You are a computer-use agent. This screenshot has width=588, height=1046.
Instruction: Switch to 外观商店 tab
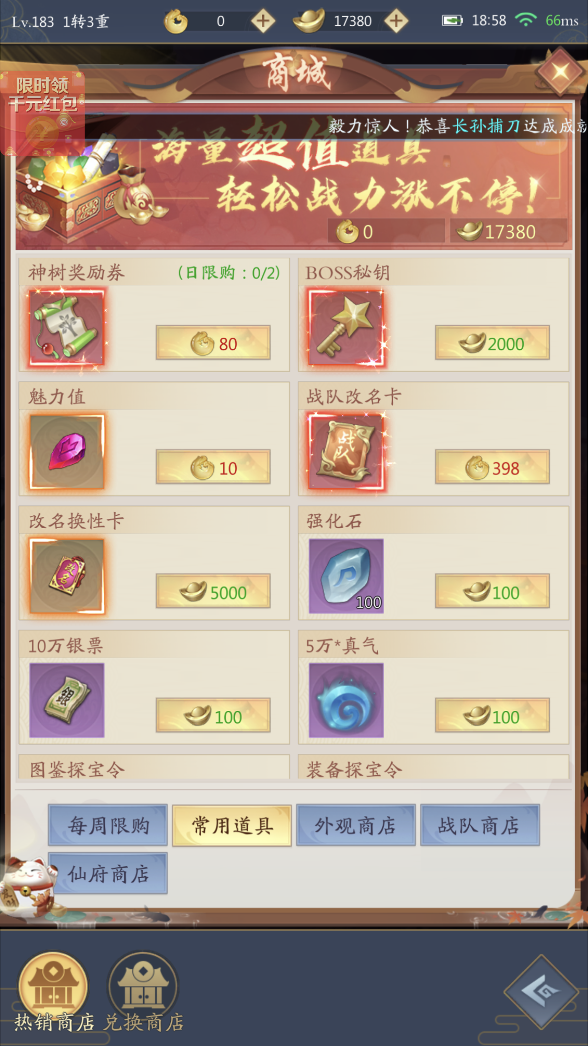355,825
